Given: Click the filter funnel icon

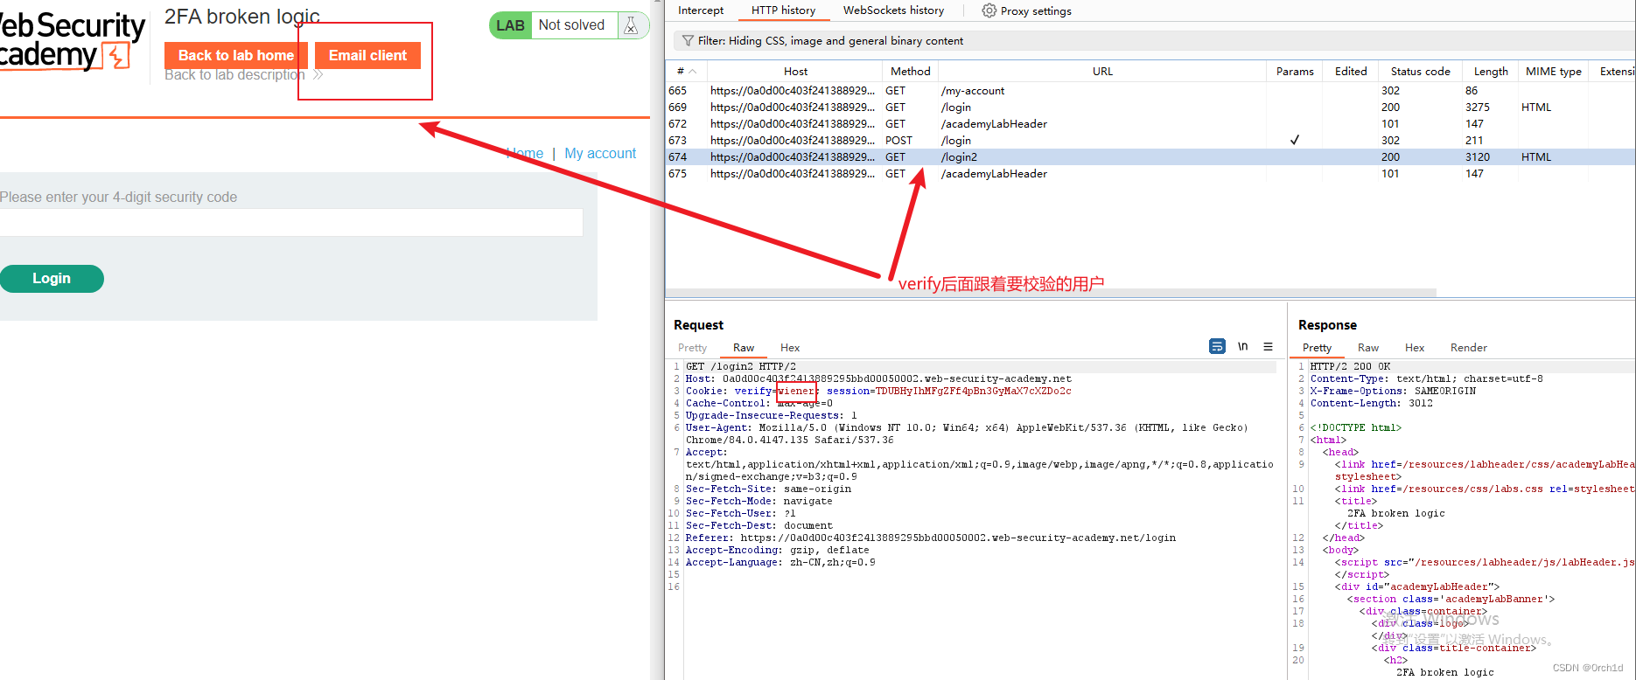Looking at the screenshot, I should (x=688, y=40).
